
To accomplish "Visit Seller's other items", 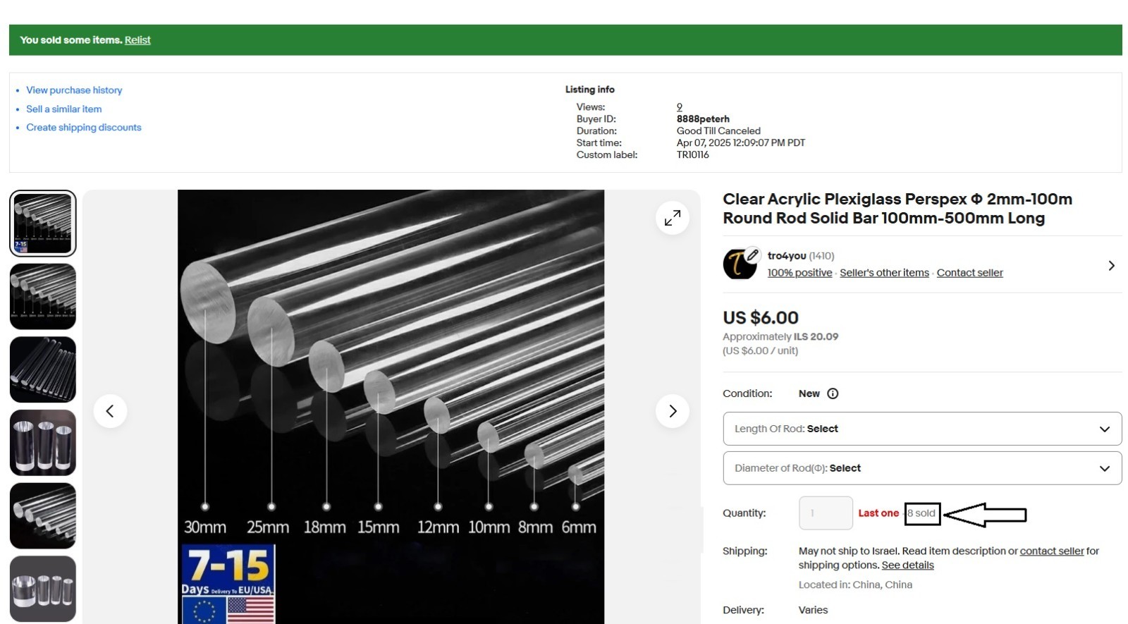I will (884, 273).
